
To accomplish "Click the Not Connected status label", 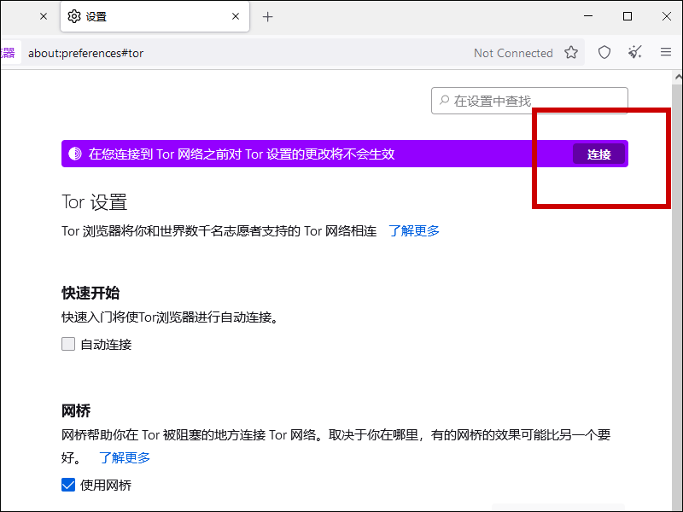I will pos(513,53).
